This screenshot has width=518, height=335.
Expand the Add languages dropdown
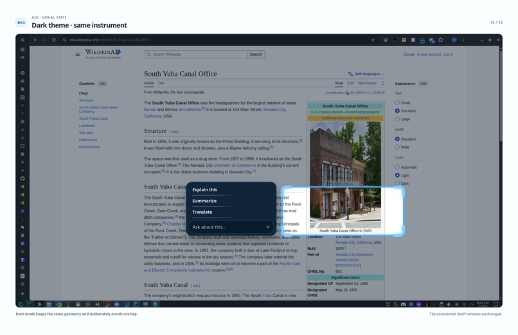(366, 74)
